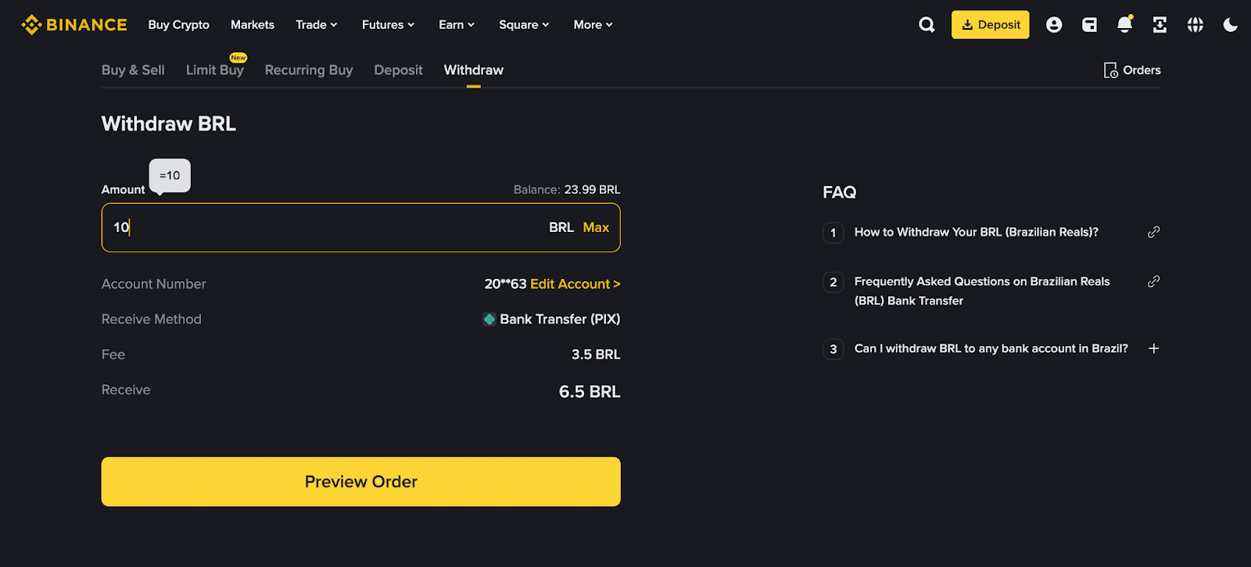Screen dimensions: 1251x567
Task: Click the BRL currency label in amount field
Action: pyautogui.click(x=561, y=227)
